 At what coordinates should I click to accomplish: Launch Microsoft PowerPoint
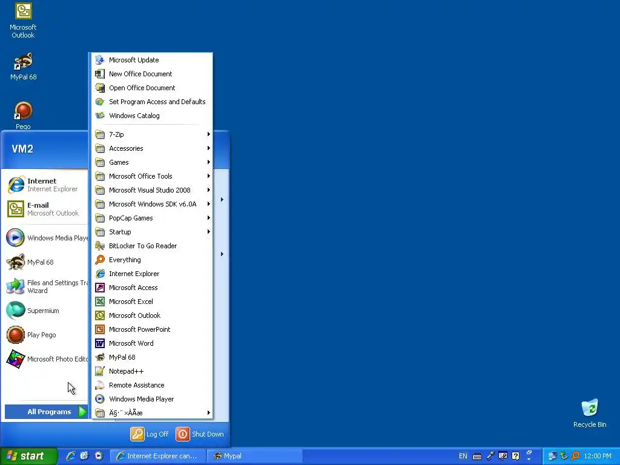(151, 329)
